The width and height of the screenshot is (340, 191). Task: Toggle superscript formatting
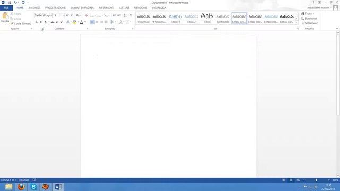pyautogui.click(x=62, y=22)
